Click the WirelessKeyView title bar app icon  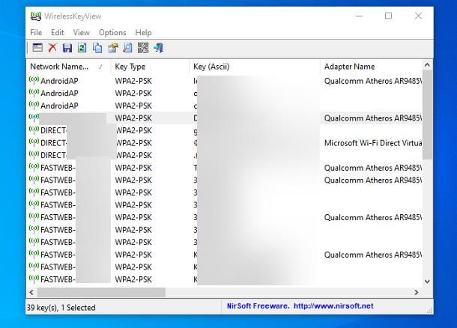click(x=36, y=16)
